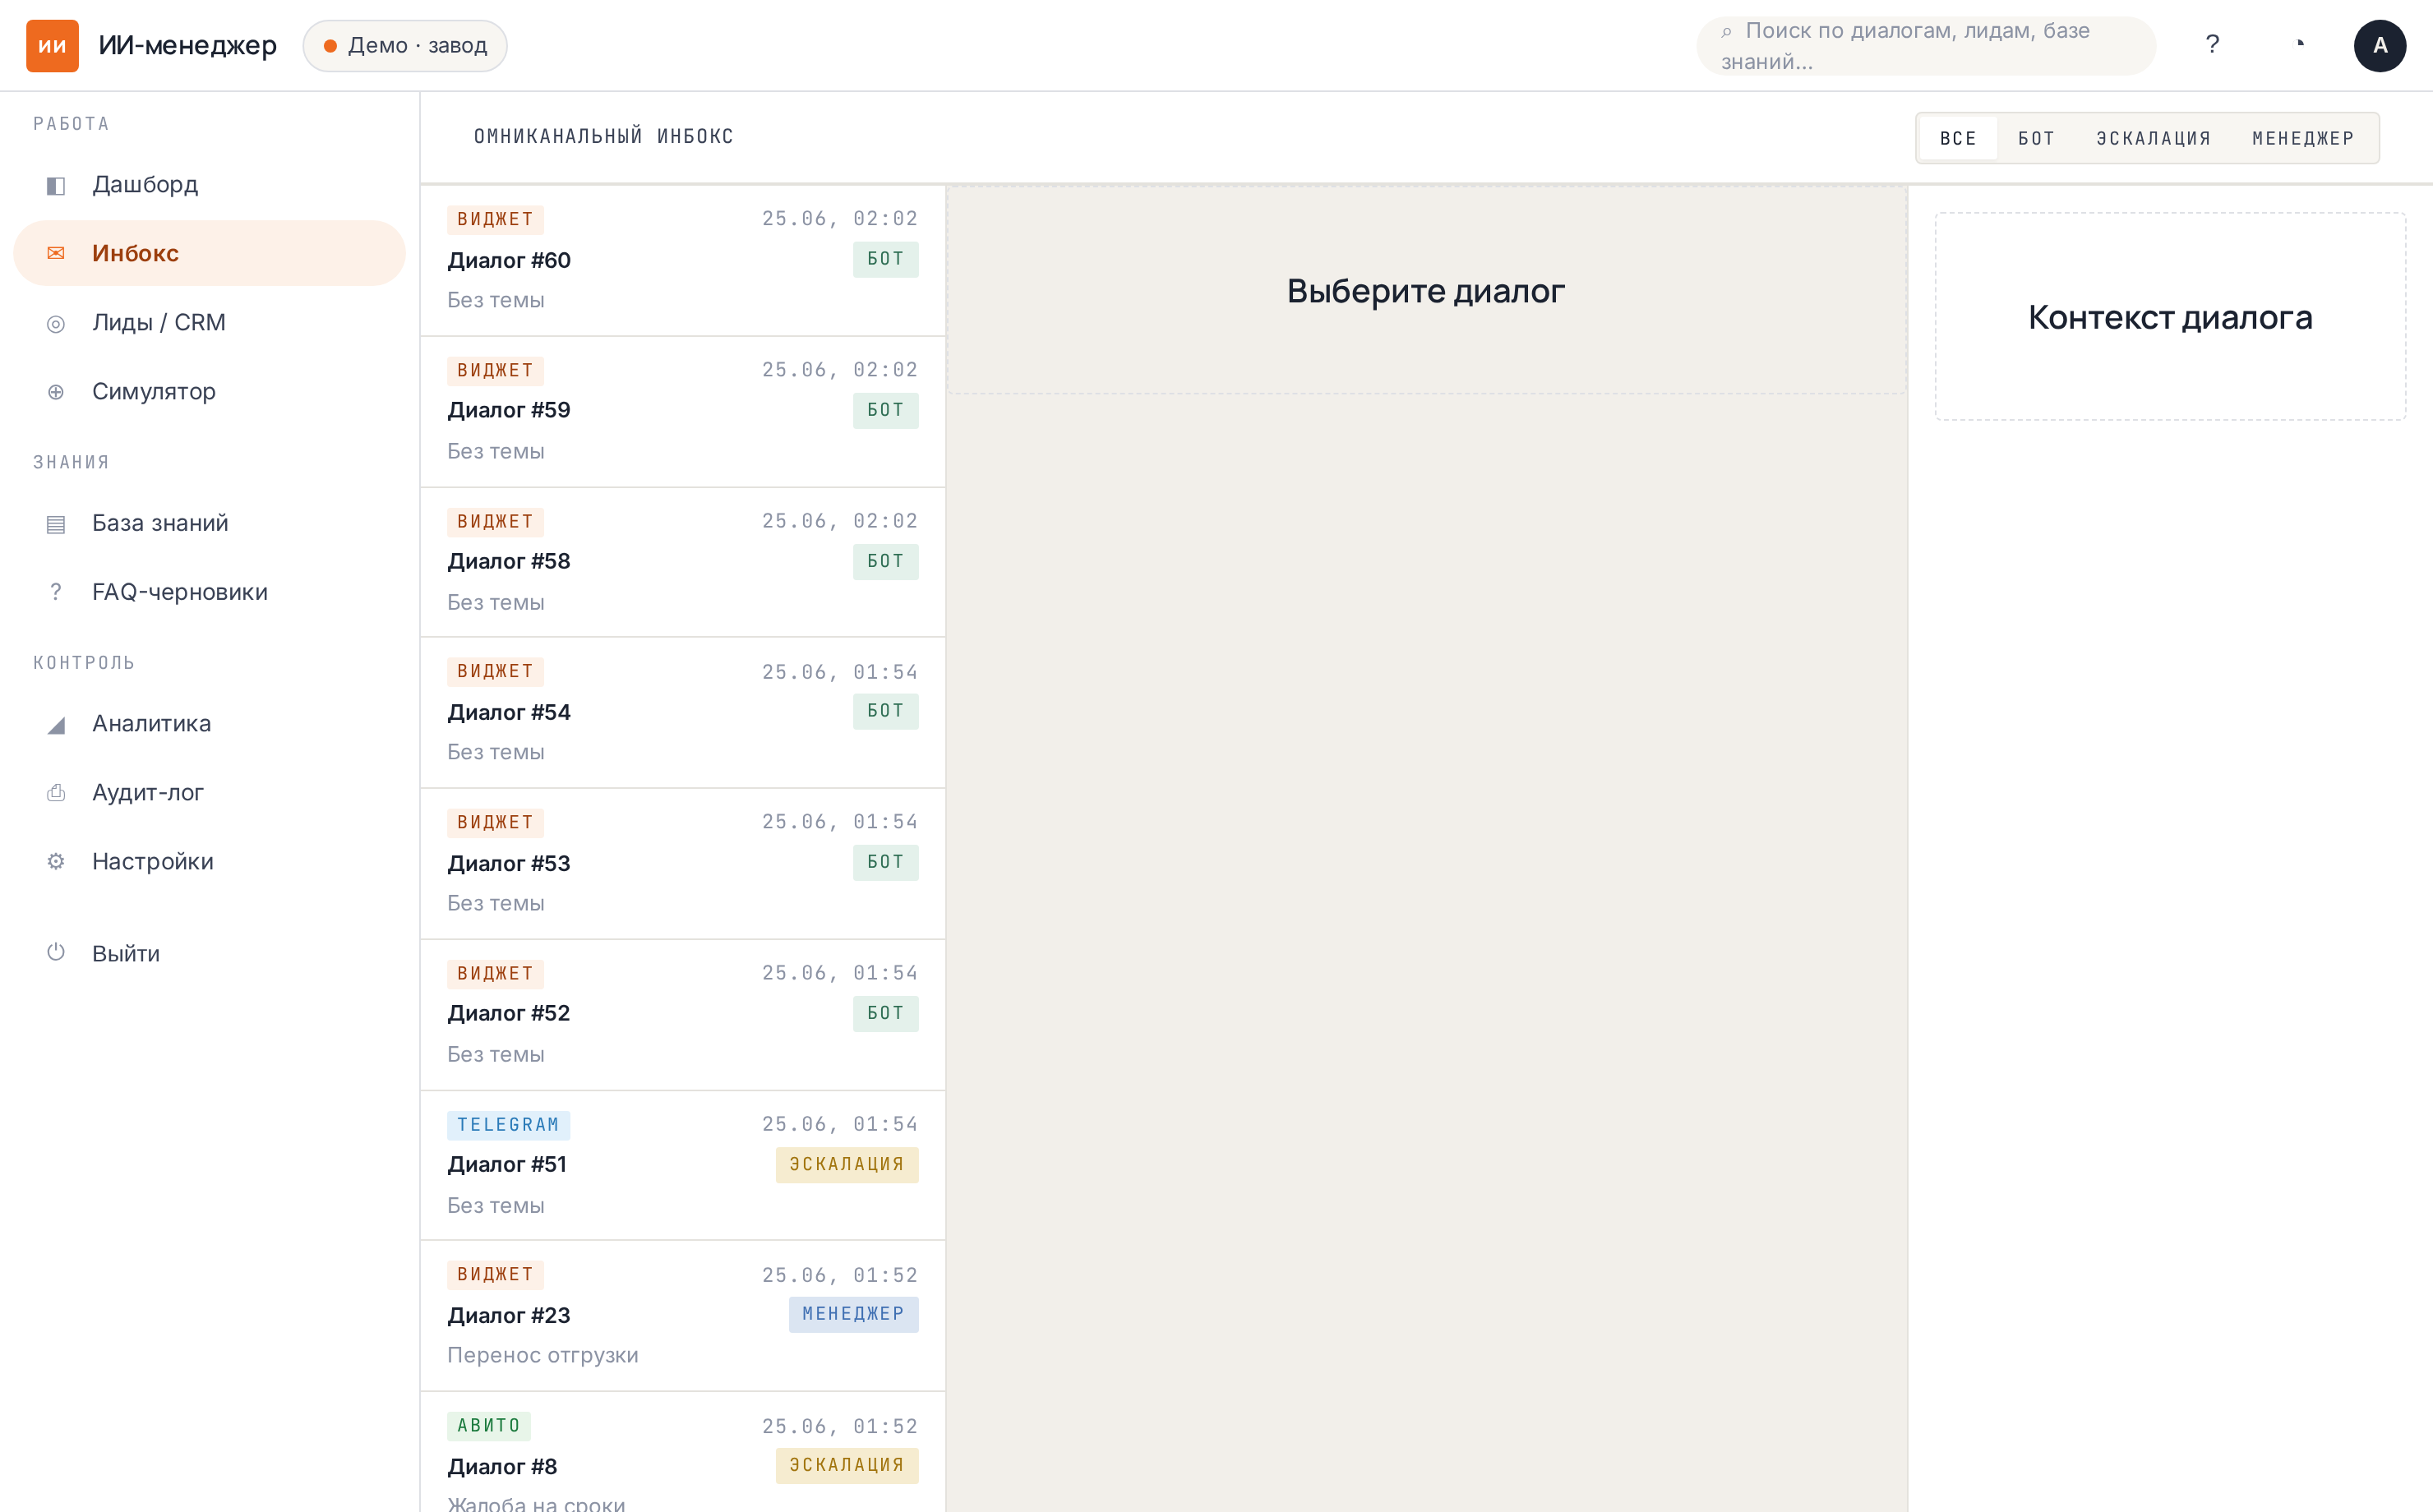The height and width of the screenshot is (1512, 2433).
Task: Click the ВИДЖЕТ tag on Диалог #59
Action: tap(495, 371)
